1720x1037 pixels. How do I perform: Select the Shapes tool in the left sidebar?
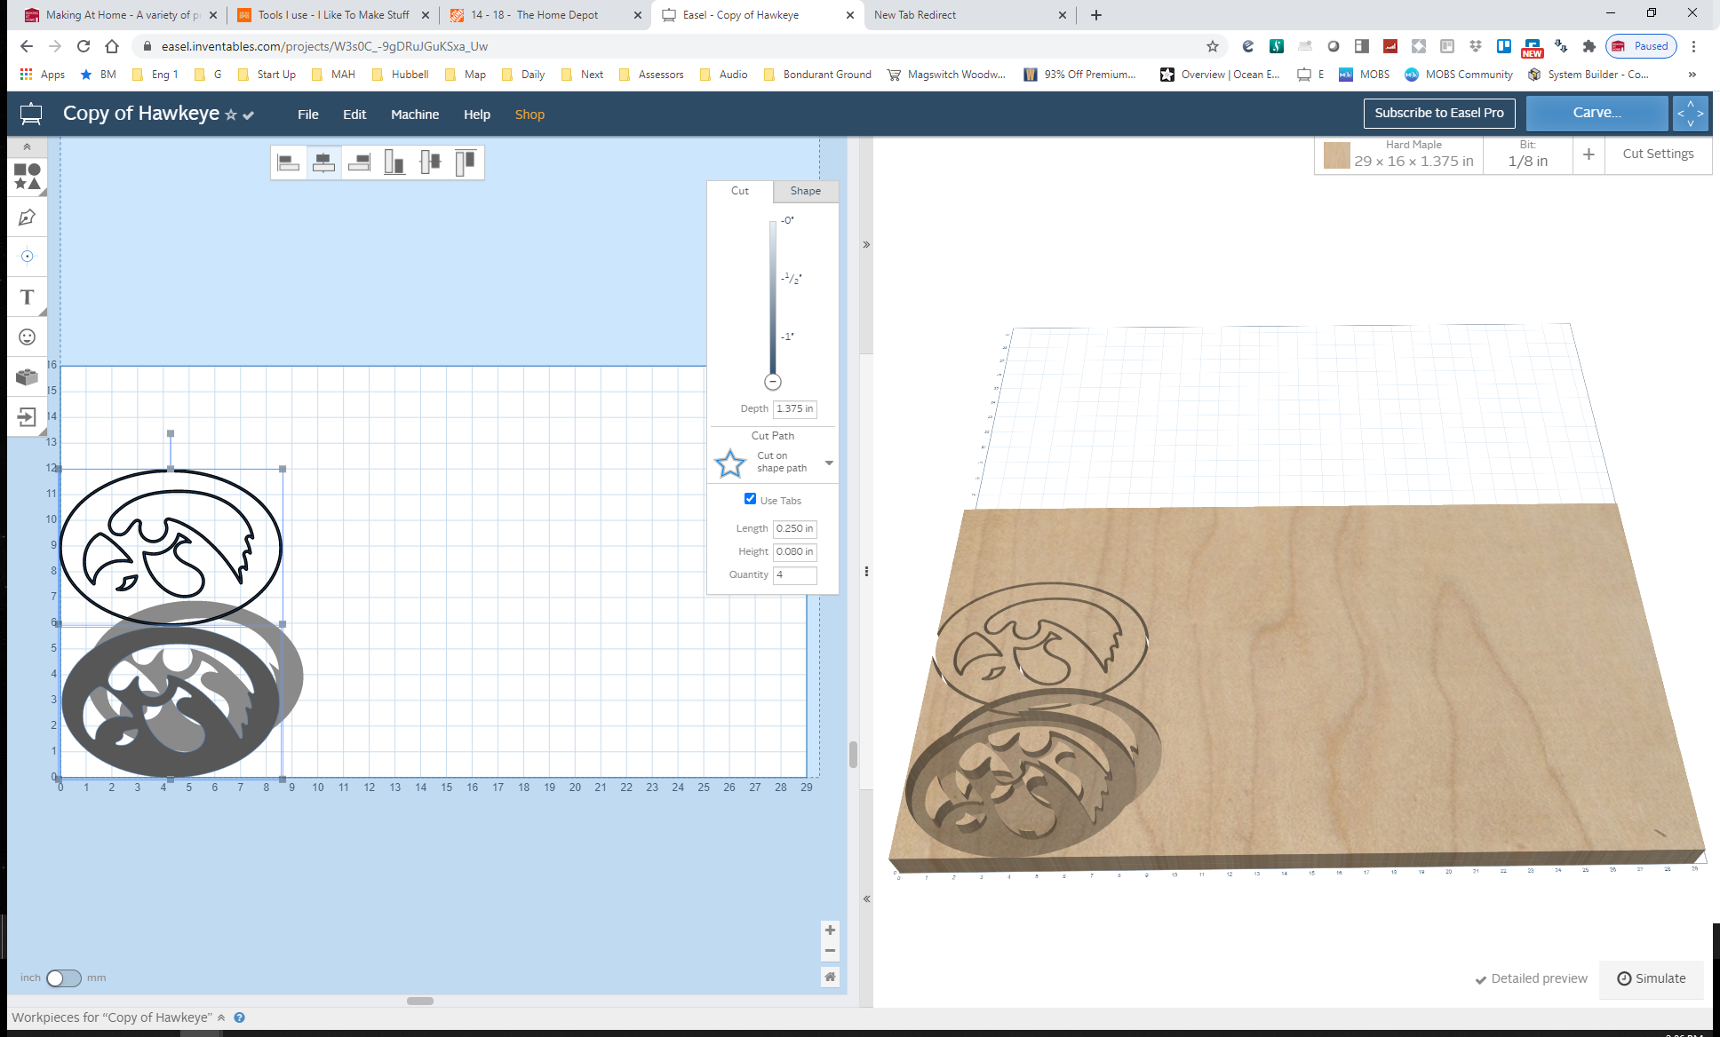click(26, 177)
